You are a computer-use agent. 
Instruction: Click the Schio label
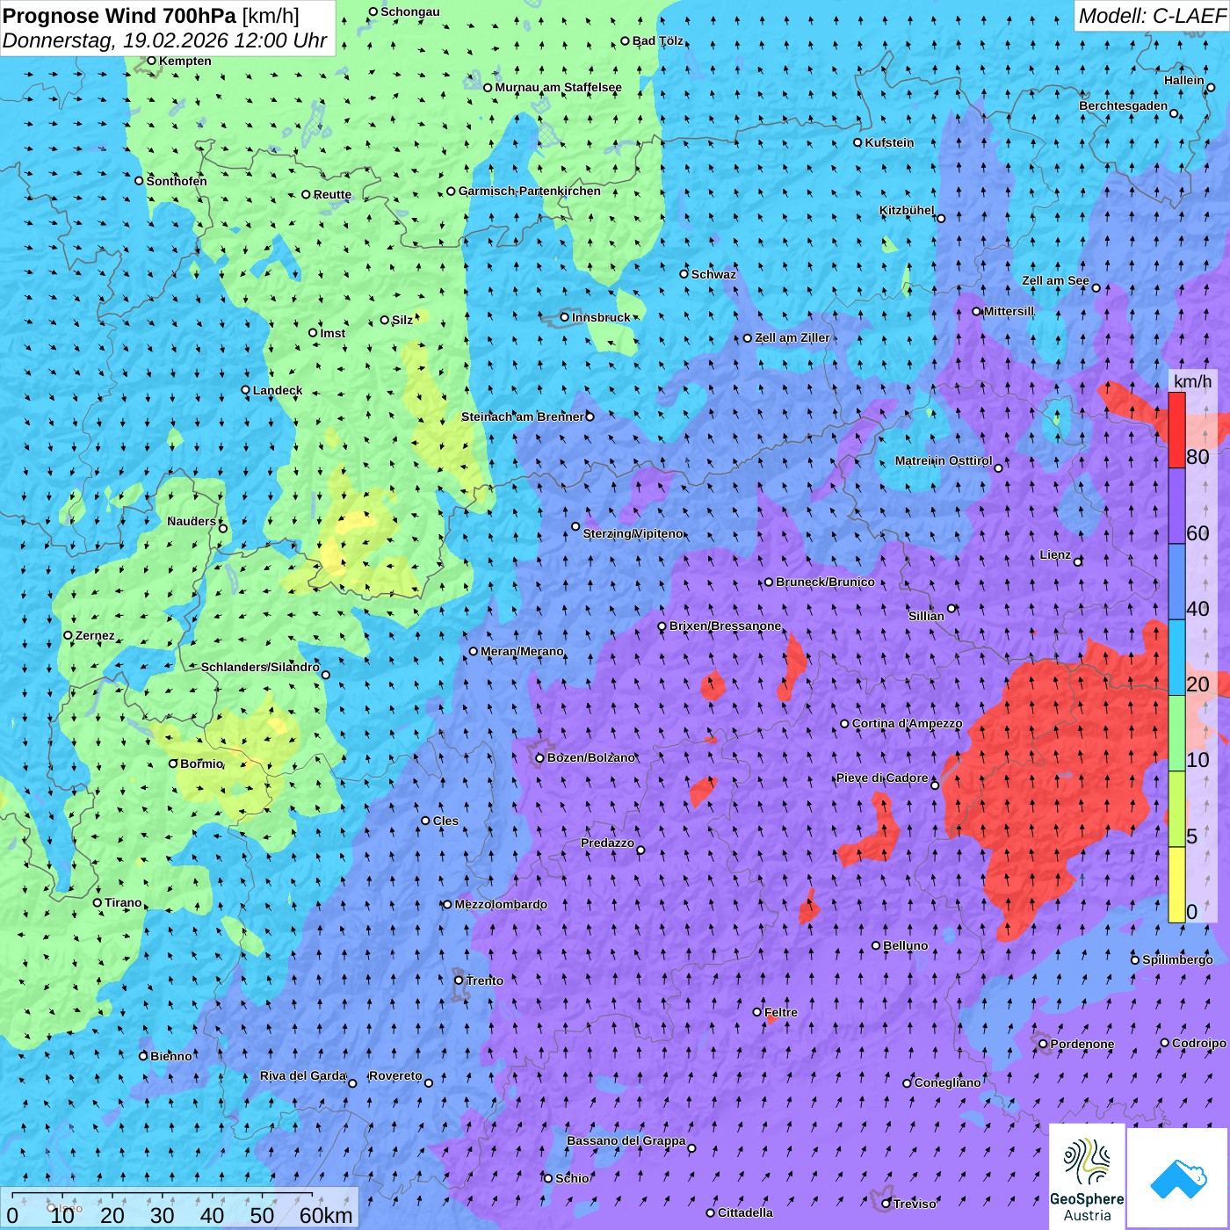click(572, 1178)
